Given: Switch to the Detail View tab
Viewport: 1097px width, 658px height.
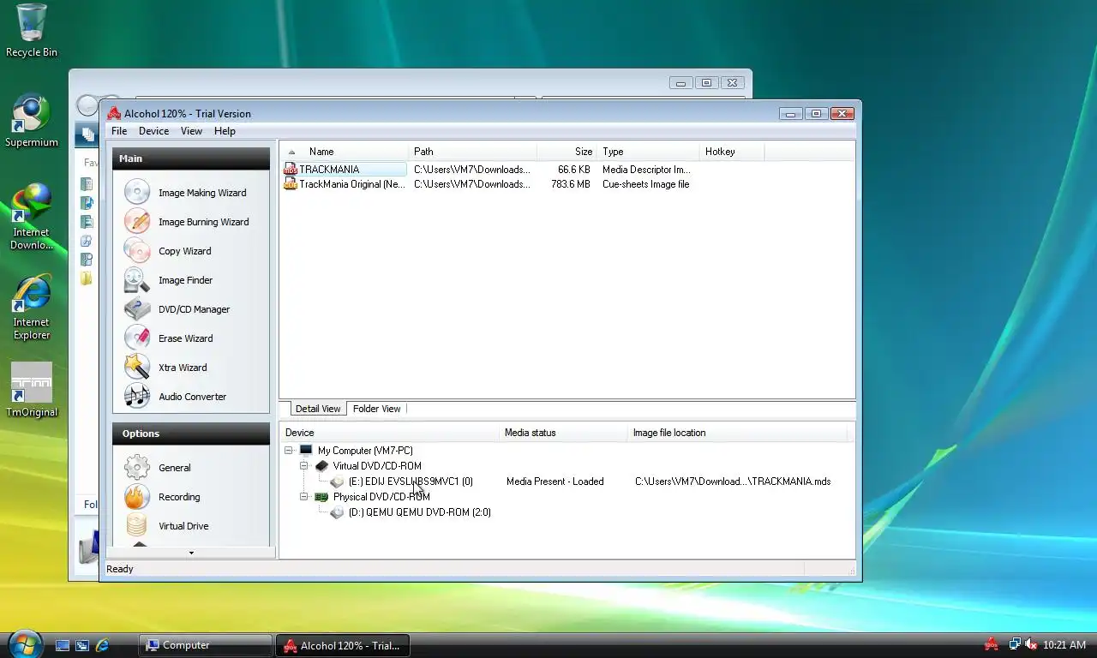Looking at the screenshot, I should pos(318,409).
